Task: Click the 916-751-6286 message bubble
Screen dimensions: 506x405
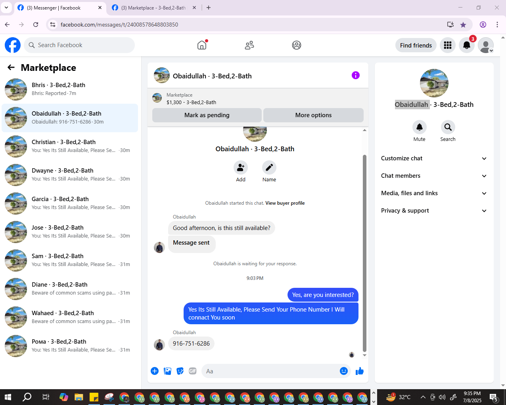Action: tap(191, 344)
